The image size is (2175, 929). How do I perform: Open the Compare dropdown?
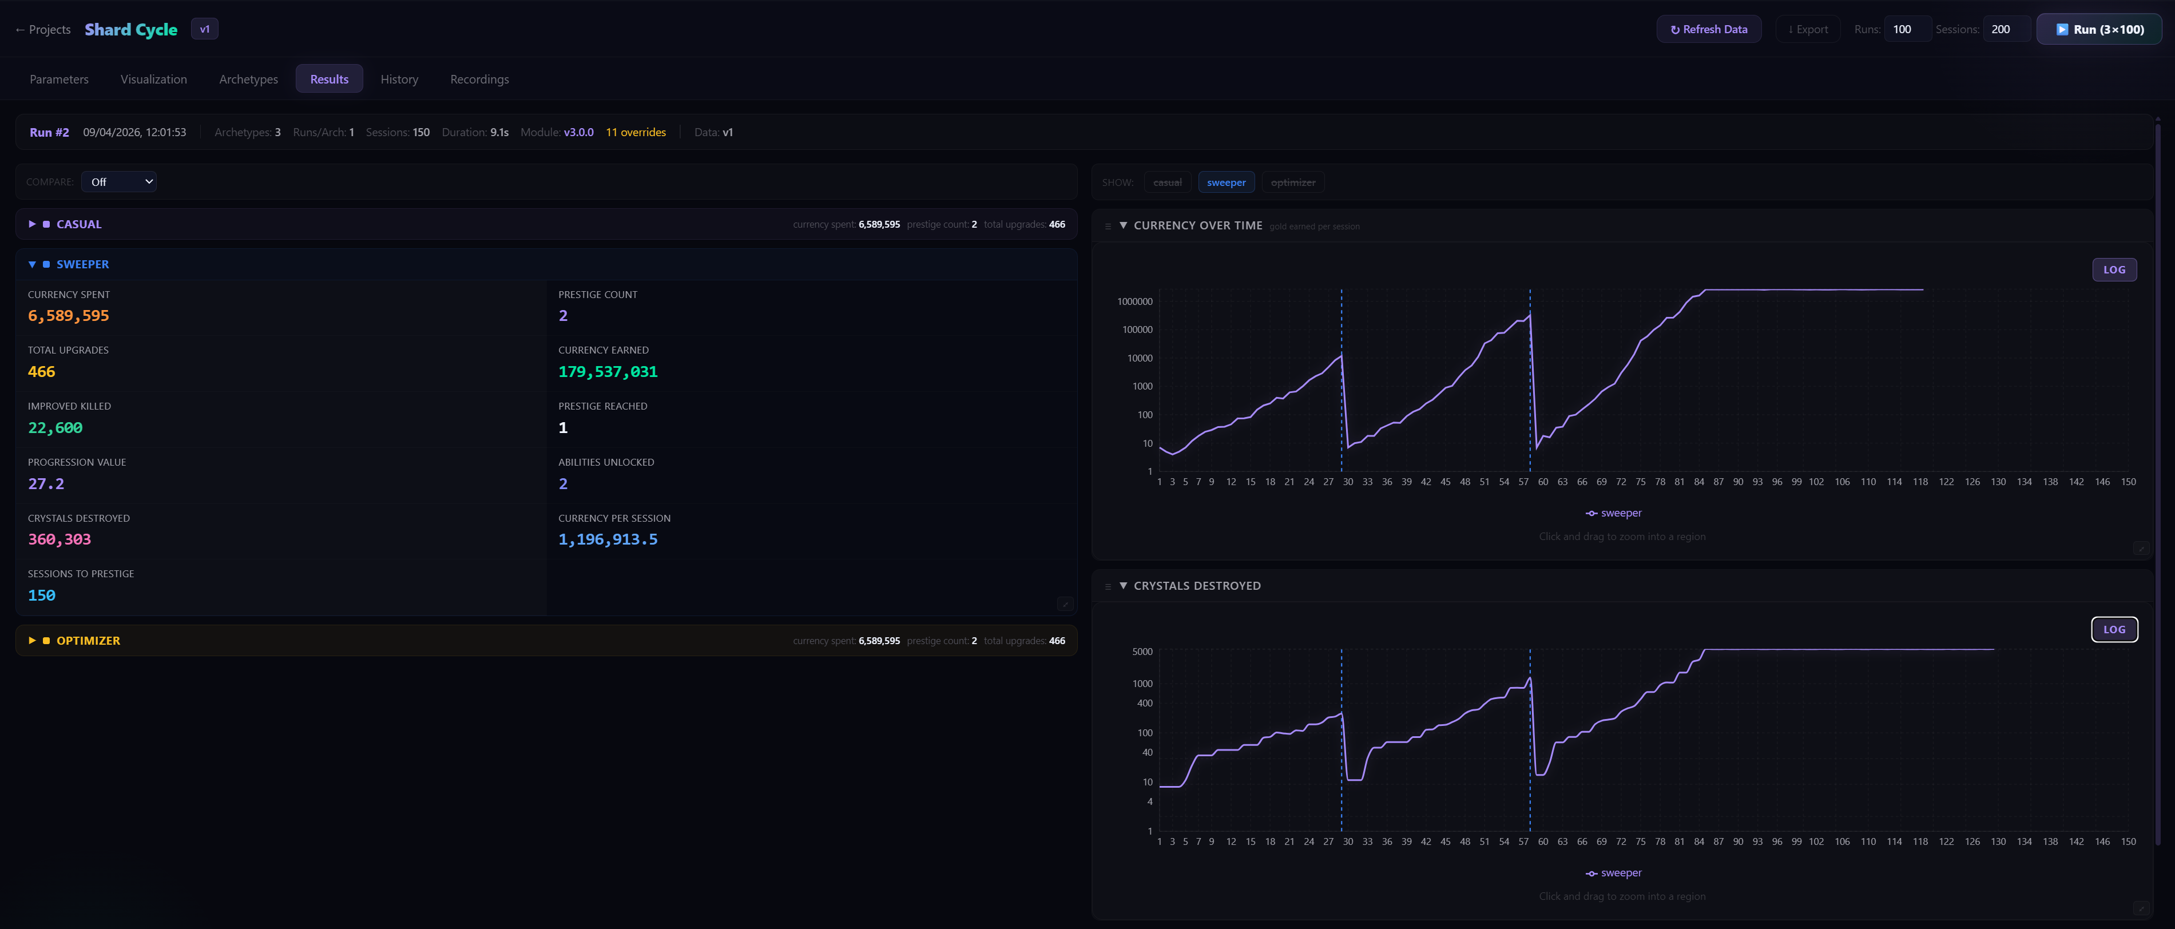pyautogui.click(x=119, y=181)
